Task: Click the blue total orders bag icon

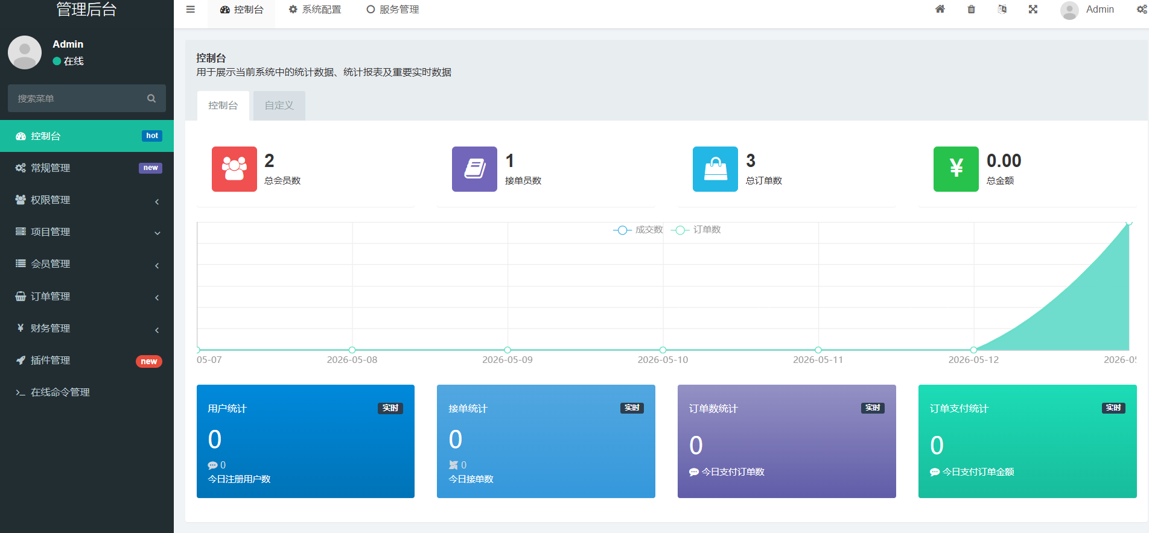Action: (x=715, y=169)
